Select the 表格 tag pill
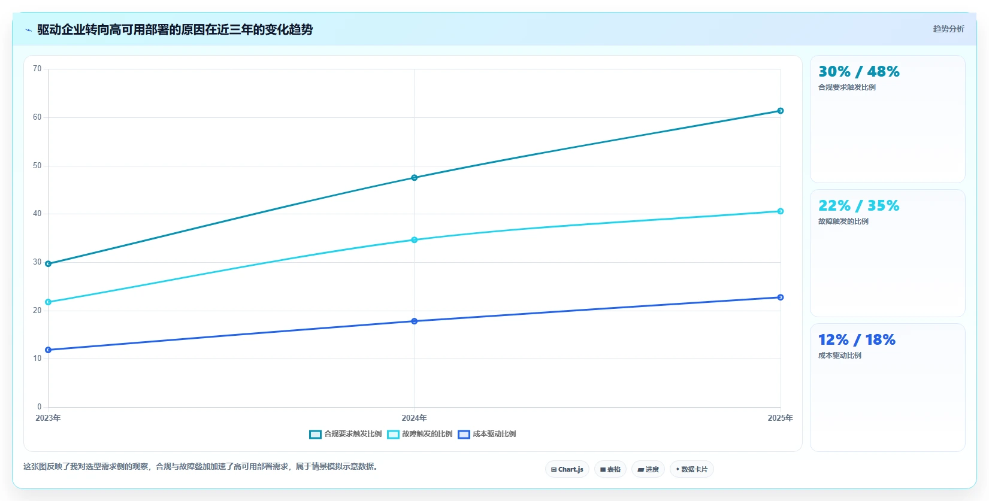 [610, 469]
